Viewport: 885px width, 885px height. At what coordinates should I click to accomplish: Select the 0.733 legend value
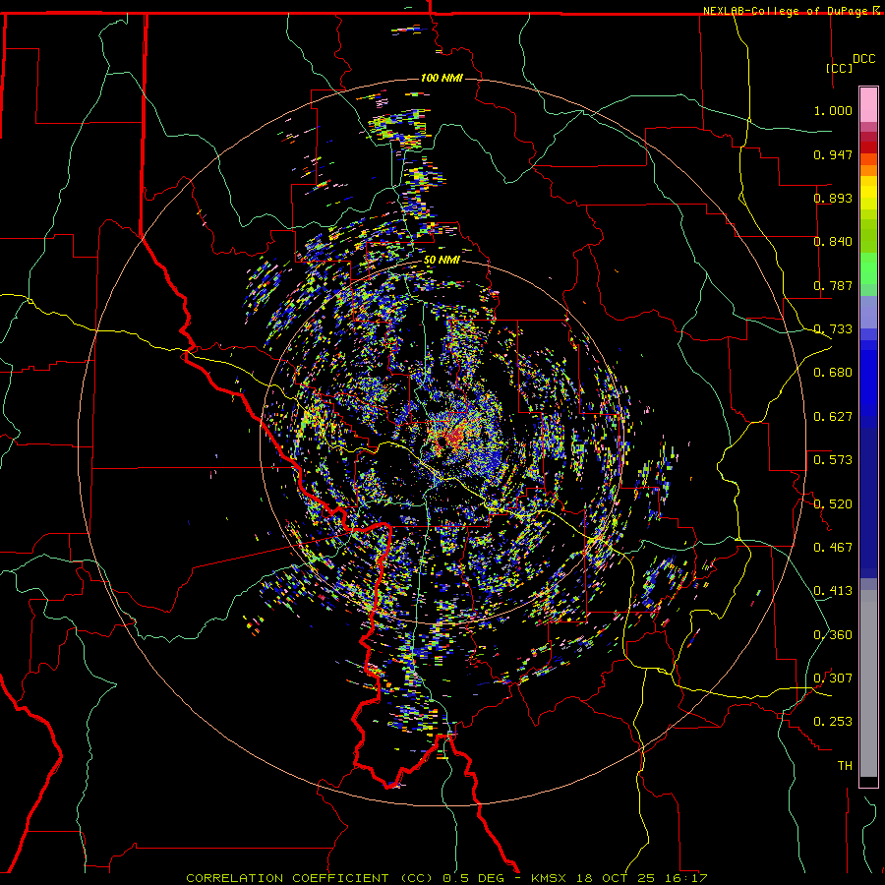point(833,329)
